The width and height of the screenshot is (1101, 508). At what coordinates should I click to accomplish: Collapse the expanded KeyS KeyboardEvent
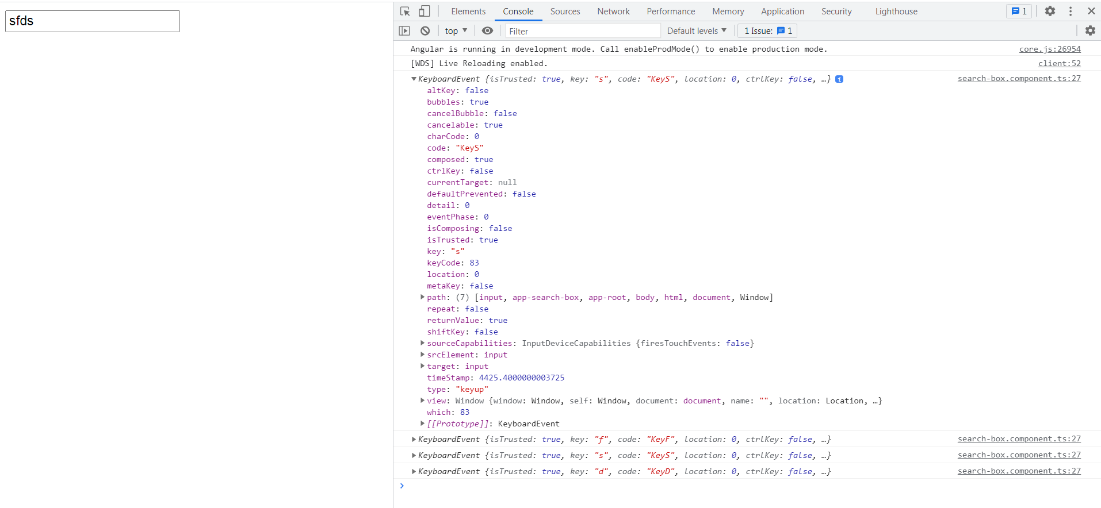[x=414, y=79]
